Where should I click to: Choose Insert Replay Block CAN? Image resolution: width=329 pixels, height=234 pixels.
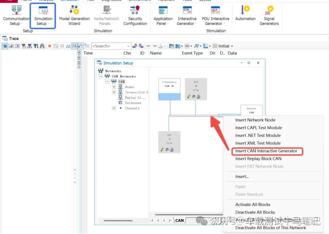(258, 159)
